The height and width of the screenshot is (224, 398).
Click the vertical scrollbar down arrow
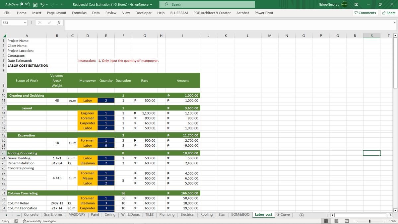395,210
